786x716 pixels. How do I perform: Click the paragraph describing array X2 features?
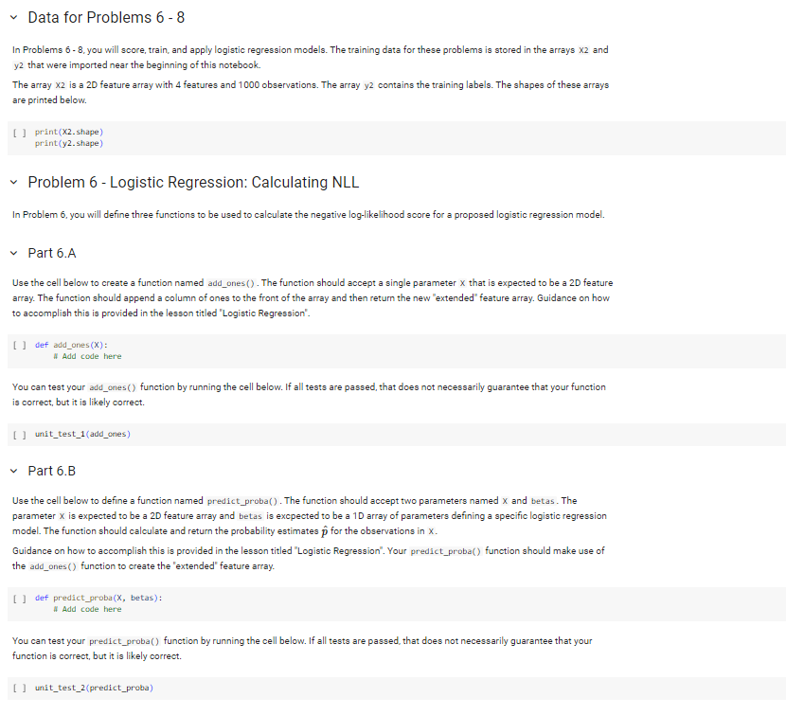tap(311, 92)
